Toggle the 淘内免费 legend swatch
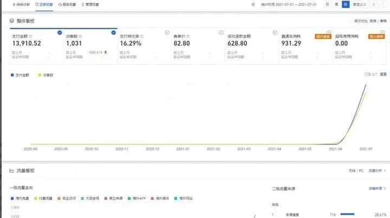390x218 pixels. coord(12,199)
